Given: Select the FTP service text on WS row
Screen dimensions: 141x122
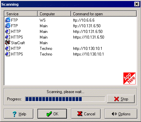Looking at the screenshot, I should [x=14, y=20].
